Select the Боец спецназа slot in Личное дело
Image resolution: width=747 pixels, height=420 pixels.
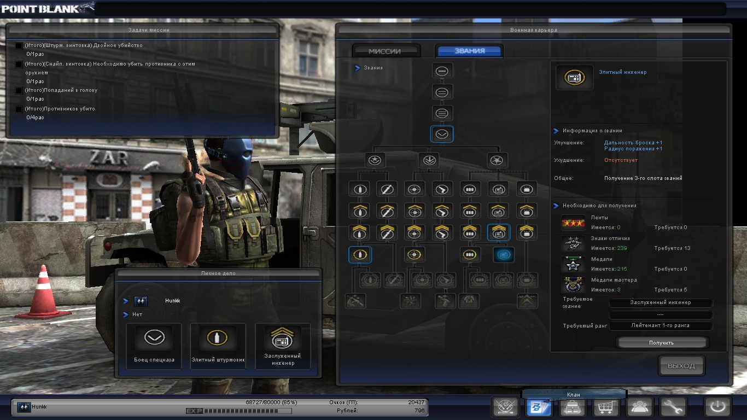coord(154,346)
